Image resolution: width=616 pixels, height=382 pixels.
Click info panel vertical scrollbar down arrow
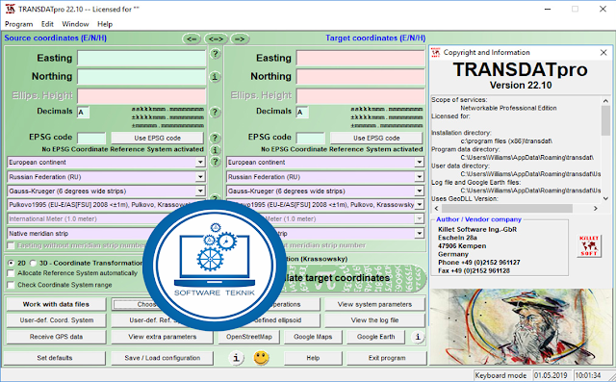[605, 198]
